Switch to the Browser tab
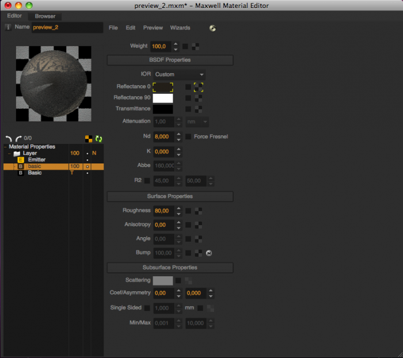403x358 pixels. pyautogui.click(x=45, y=16)
